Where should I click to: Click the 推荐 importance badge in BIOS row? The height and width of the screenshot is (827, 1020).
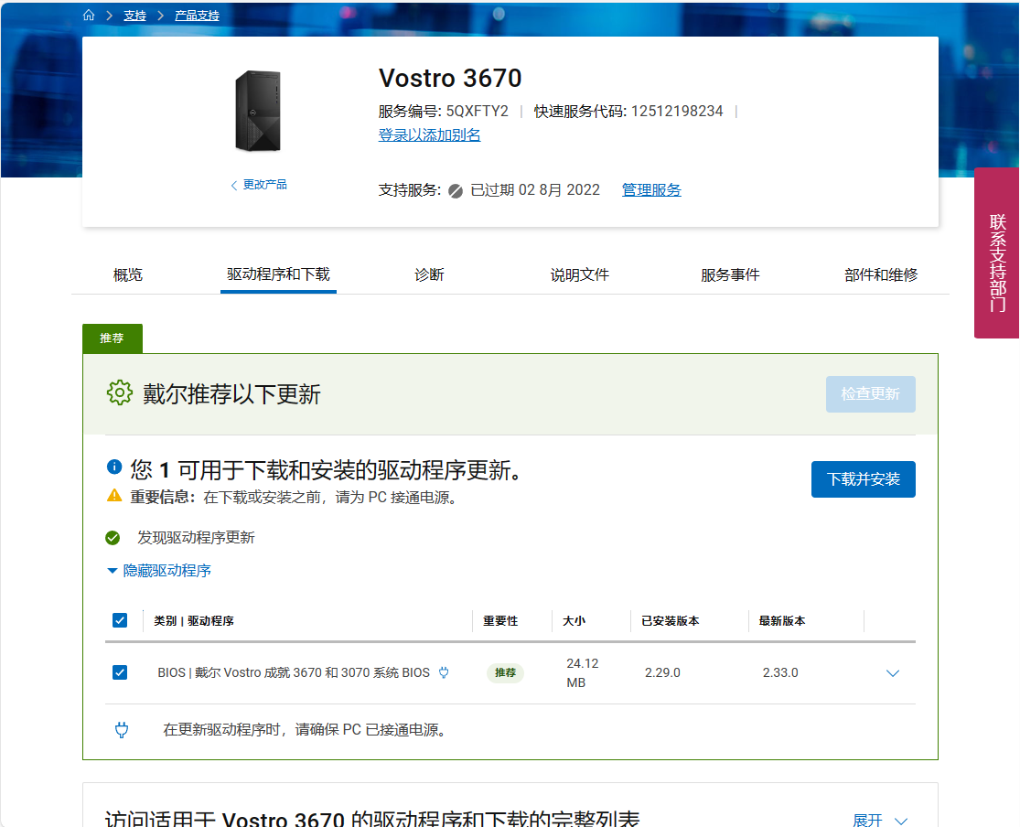[x=506, y=672]
